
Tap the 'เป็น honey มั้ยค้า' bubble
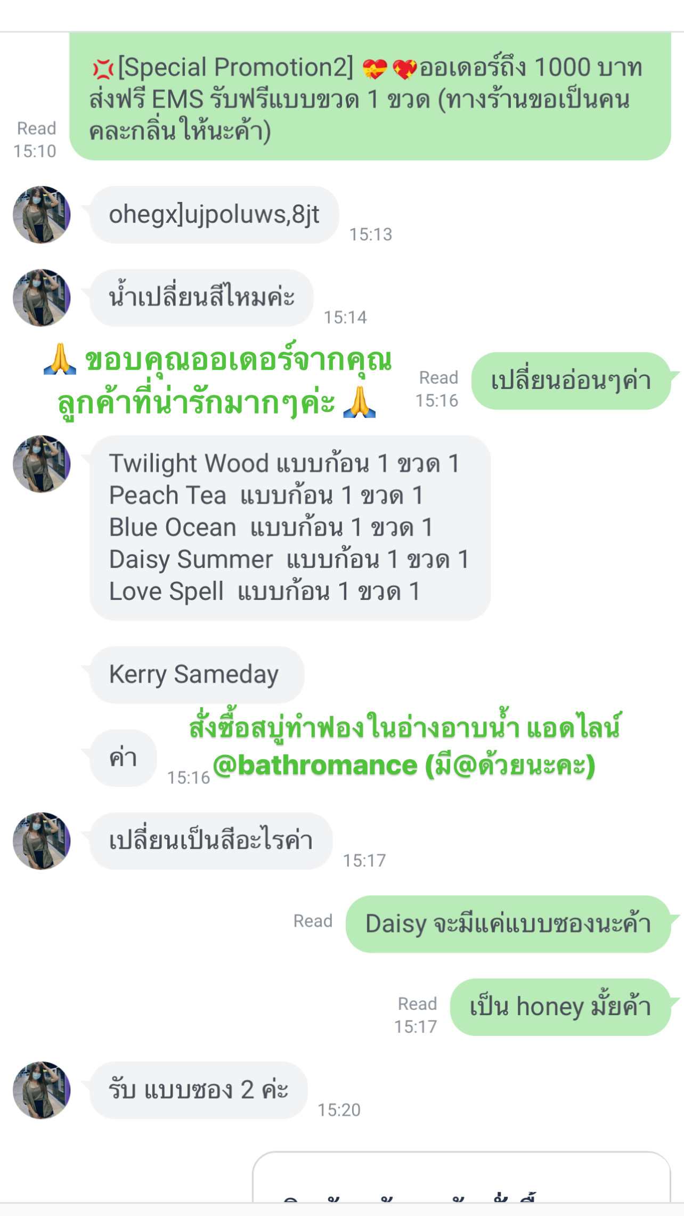(x=560, y=1007)
